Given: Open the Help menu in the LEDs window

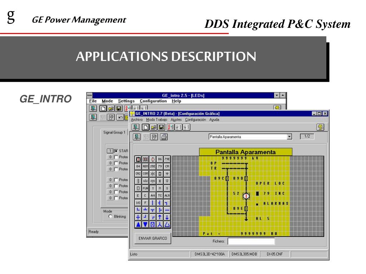Looking at the screenshot, I should tap(177, 101).
